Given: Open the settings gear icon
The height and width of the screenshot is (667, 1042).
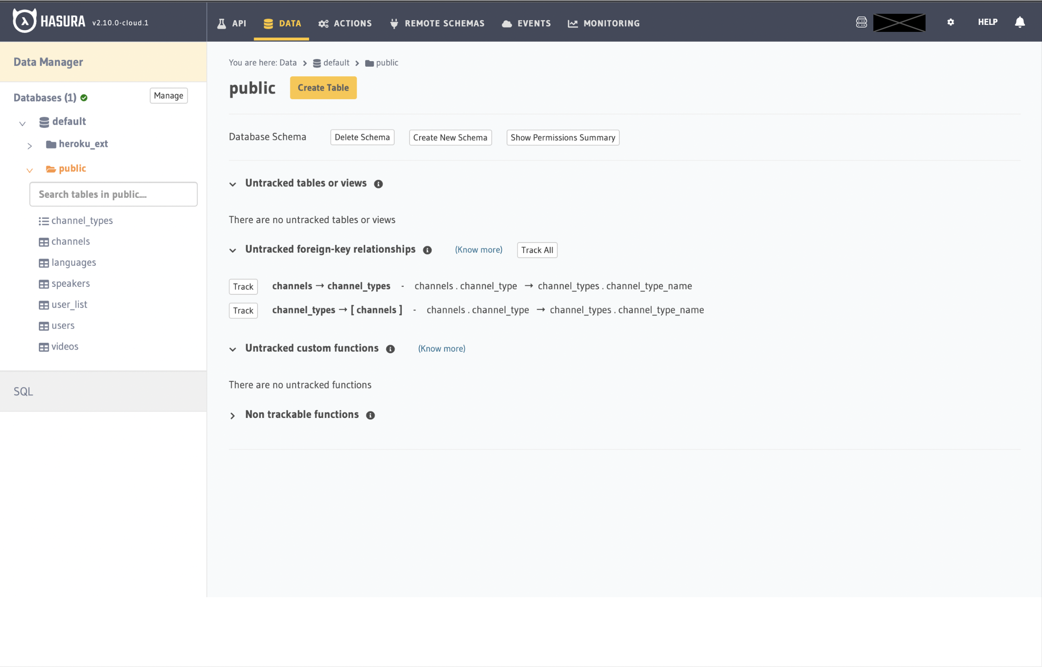Looking at the screenshot, I should 950,22.
